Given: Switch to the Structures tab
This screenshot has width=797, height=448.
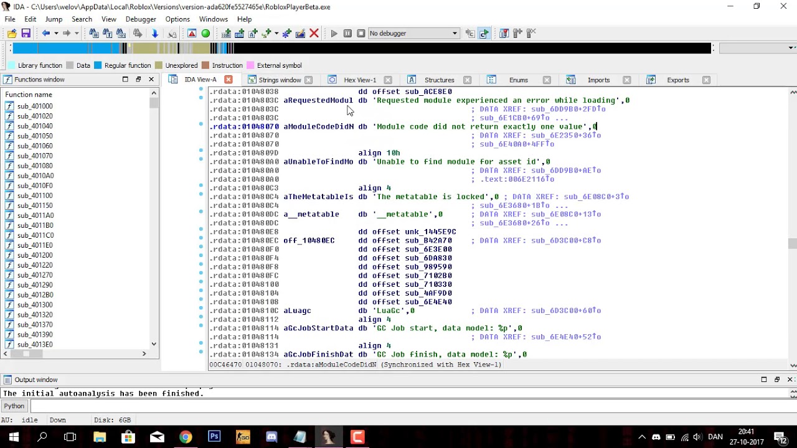Looking at the screenshot, I should (439, 80).
